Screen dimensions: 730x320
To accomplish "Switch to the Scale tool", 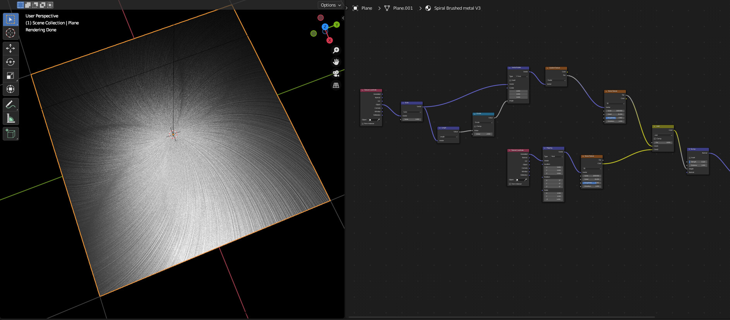I will 10,75.
